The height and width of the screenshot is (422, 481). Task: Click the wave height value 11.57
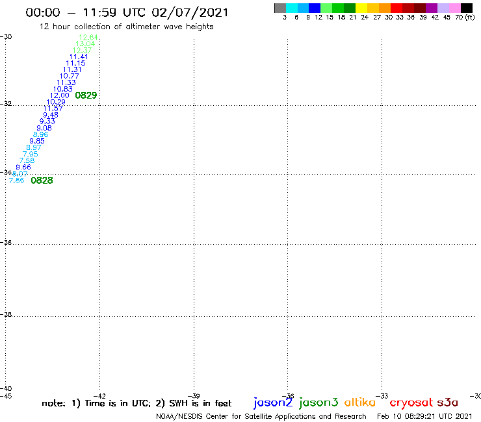[x=53, y=108]
